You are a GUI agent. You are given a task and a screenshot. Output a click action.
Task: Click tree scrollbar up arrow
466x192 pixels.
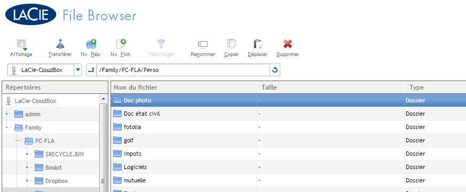[x=104, y=99]
